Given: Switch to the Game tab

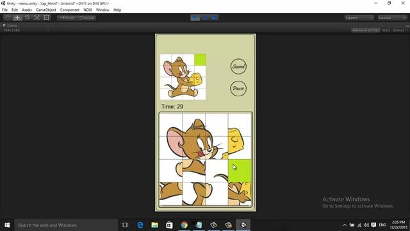Looking at the screenshot, I should tap(10, 26).
